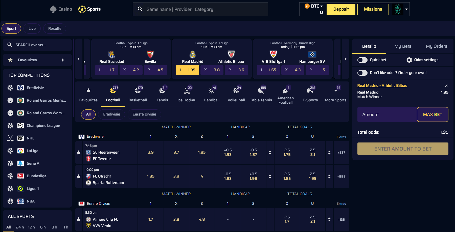Select the Favourites star above the sports list

[x=88, y=91]
